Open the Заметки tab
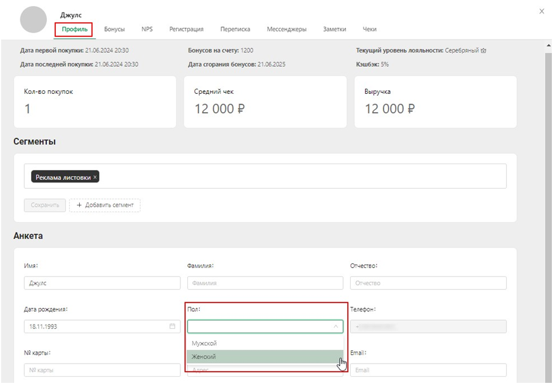This screenshot has width=553, height=384. 334,29
